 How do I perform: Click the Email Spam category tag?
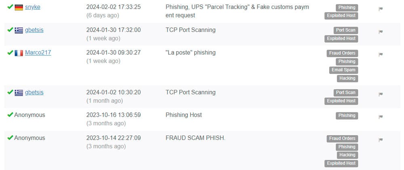click(343, 70)
